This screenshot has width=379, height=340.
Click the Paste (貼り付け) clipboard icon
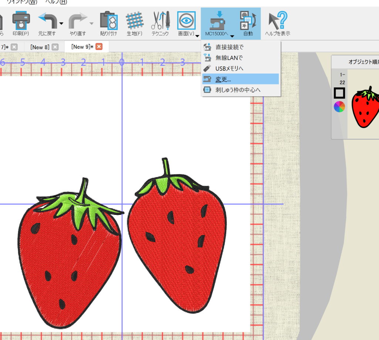click(x=108, y=21)
